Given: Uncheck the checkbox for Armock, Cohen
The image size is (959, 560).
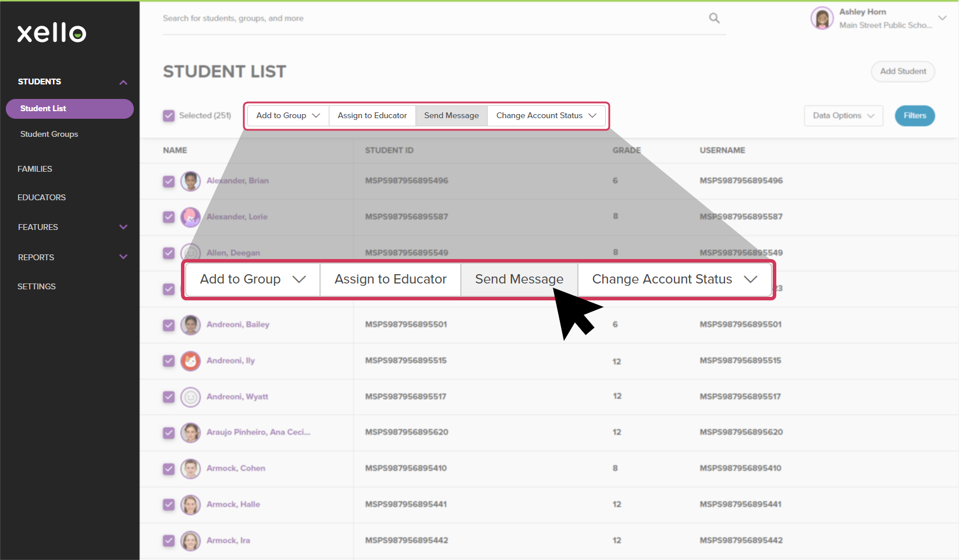Looking at the screenshot, I should click(x=169, y=469).
